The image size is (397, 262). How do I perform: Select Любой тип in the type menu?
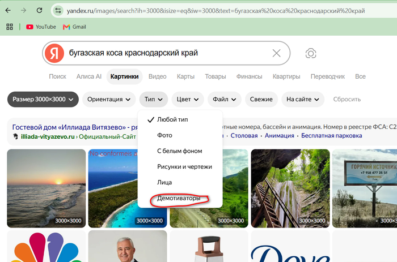180,119
